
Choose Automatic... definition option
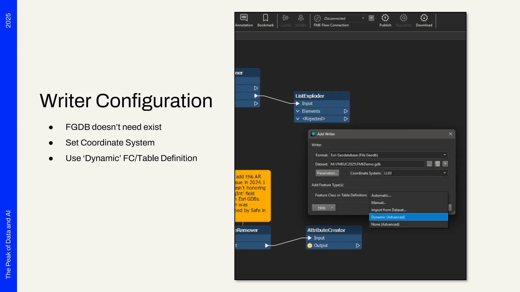point(381,195)
